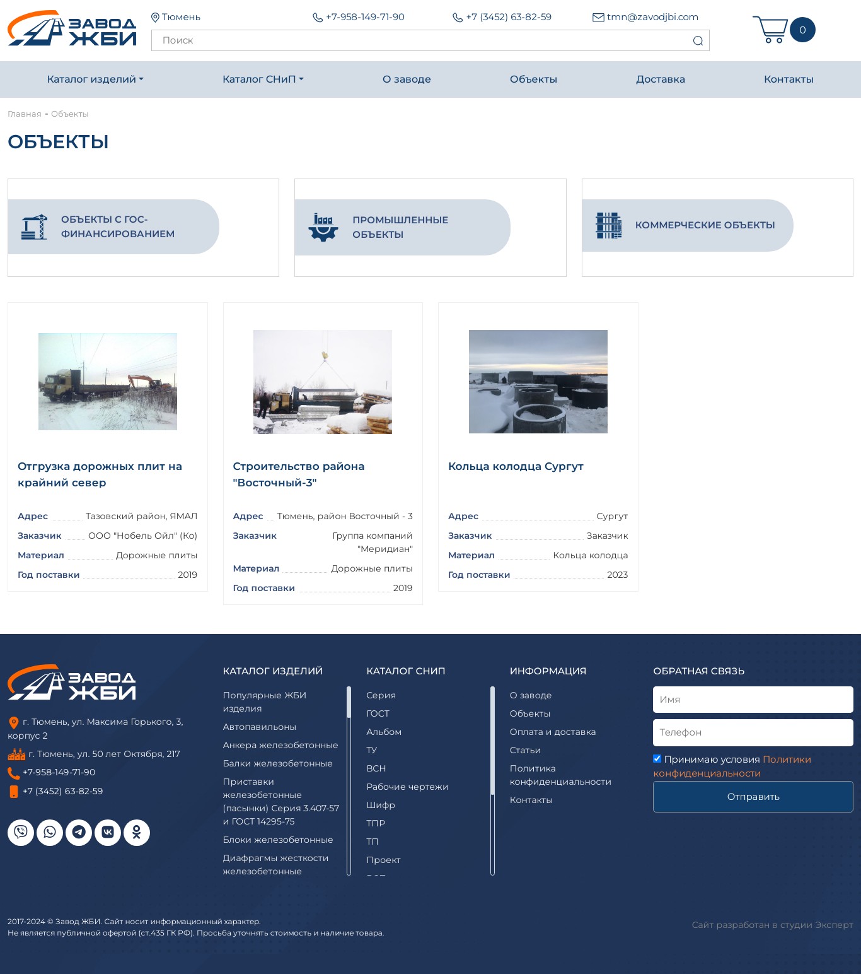The width and height of the screenshot is (861, 974).
Task: Click the Телефон input field
Action: (x=753, y=732)
